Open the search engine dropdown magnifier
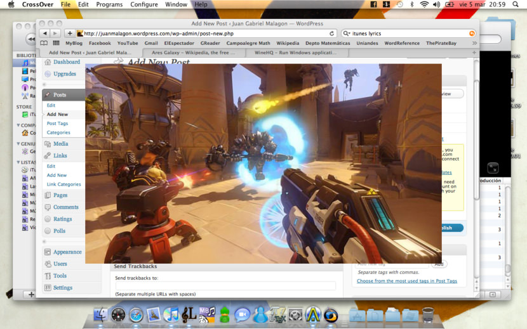This screenshot has height=329, width=527. coord(347,33)
